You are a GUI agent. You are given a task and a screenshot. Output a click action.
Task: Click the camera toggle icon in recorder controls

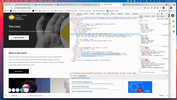point(9,90)
